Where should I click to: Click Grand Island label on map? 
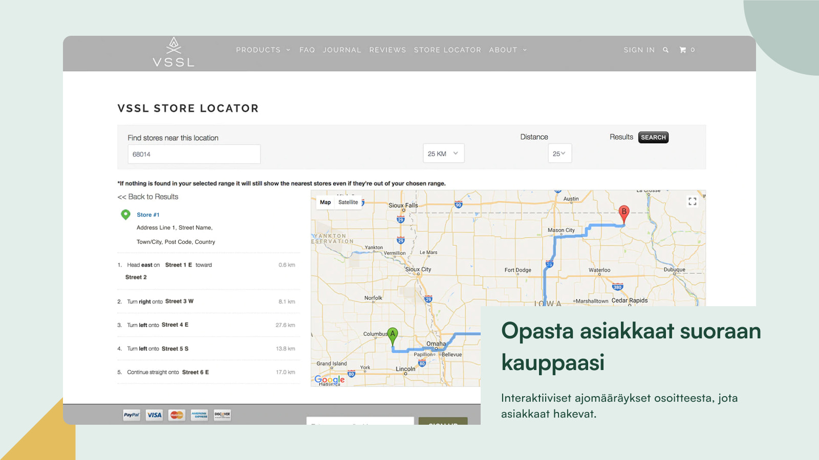point(332,364)
